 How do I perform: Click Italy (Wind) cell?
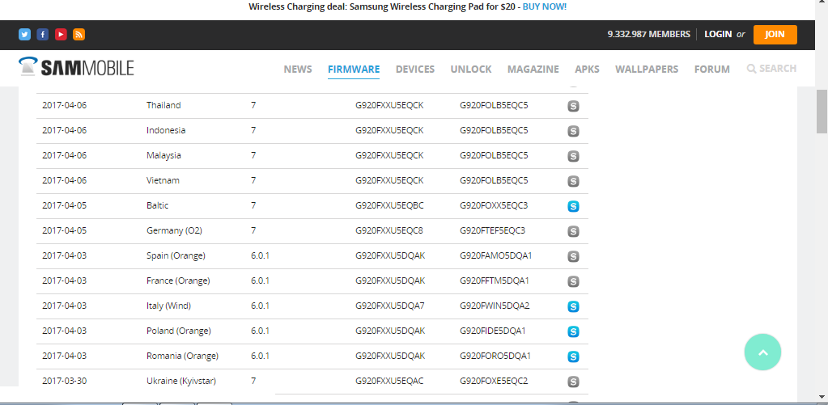pos(169,306)
